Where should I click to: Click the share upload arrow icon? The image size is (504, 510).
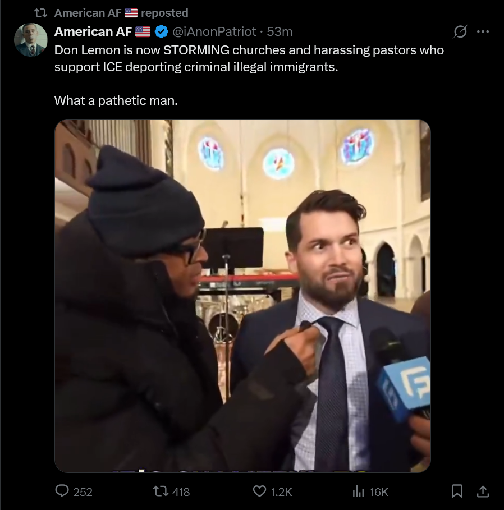tap(483, 491)
